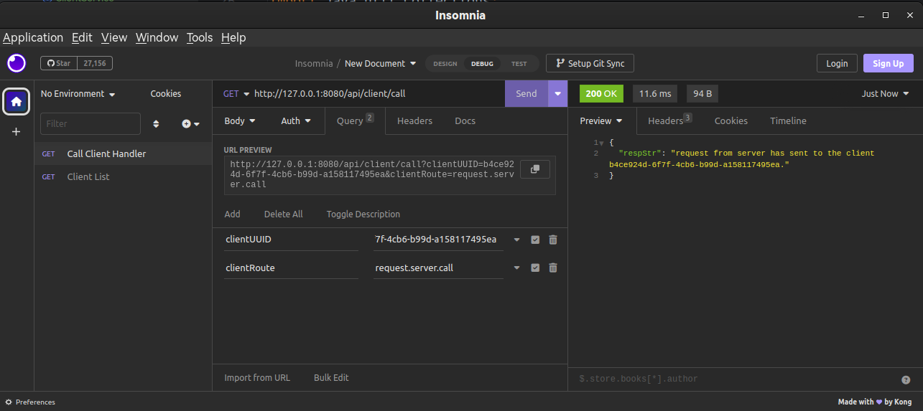Screen dimensions: 923x411
Task: Open the create request plus menu
Action: (x=190, y=123)
